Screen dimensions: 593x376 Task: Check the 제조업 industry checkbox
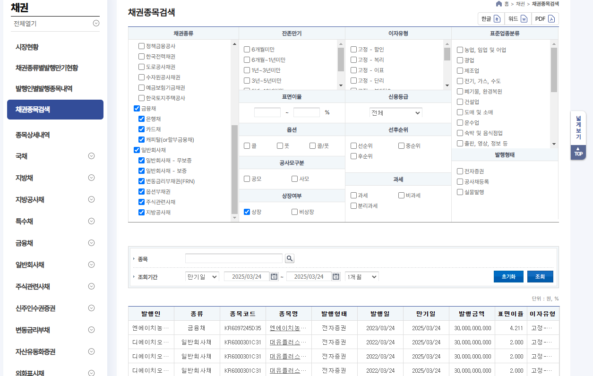460,71
